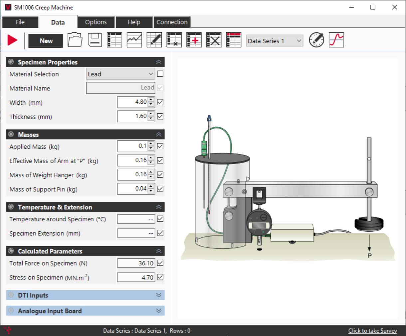Open the Options tab
Viewport: 406px width, 336px height.
(96, 22)
